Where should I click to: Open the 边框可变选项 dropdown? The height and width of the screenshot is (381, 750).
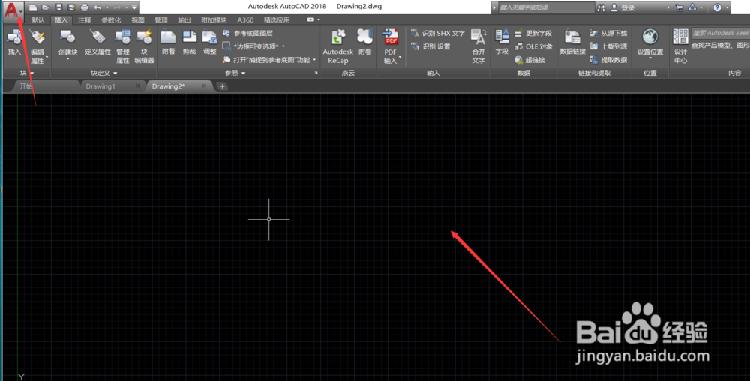pyautogui.click(x=283, y=46)
